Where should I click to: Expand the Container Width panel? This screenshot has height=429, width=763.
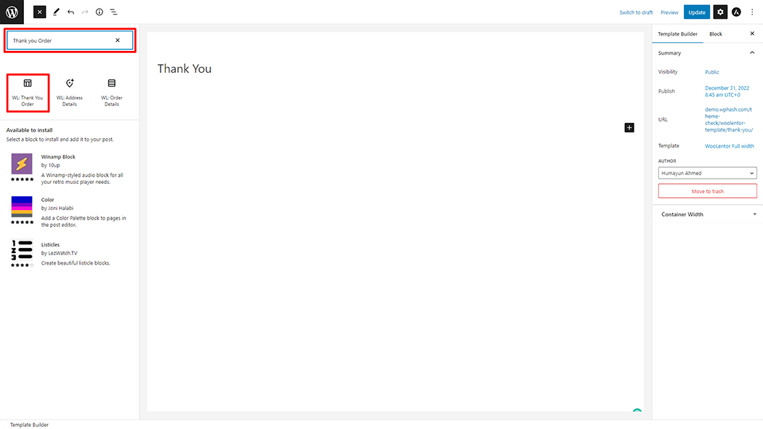[754, 214]
